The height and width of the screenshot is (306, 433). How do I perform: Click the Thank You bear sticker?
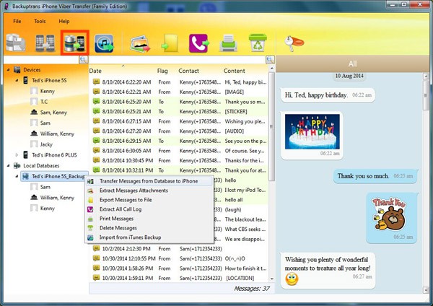point(390,214)
